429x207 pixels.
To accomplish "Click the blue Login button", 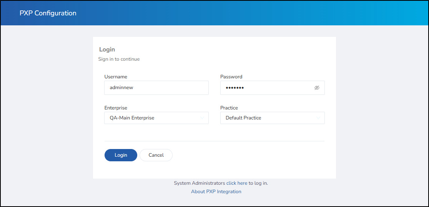I will (x=121, y=155).
